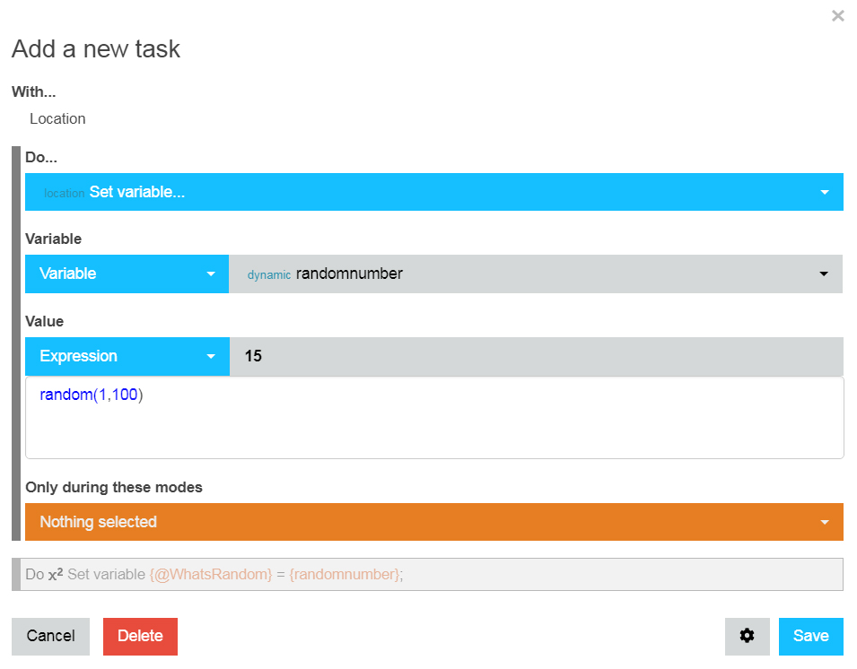Image resolution: width=857 pixels, height=669 pixels.
Task: Click the {@WhatsRandom} variable text in summary
Action: click(210, 575)
